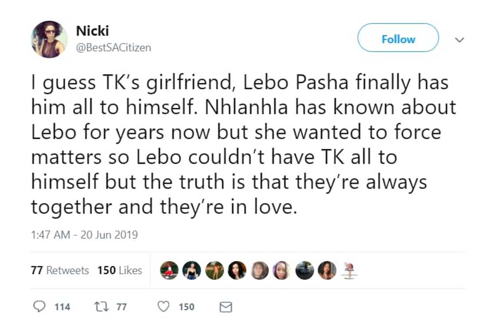Click third liker avatar with green background
The image size is (496, 326).
click(214, 270)
